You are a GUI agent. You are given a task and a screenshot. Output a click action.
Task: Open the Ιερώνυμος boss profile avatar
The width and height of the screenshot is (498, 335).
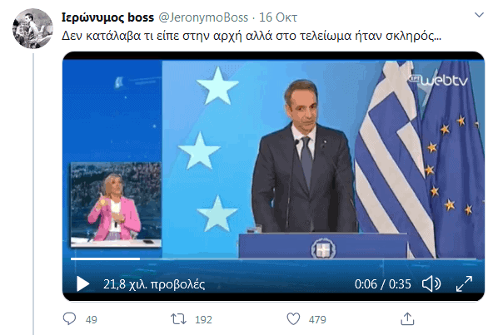click(x=32, y=28)
